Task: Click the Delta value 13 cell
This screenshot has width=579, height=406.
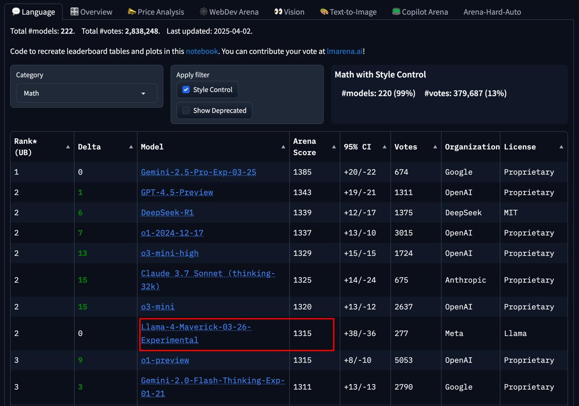Action: (105, 253)
